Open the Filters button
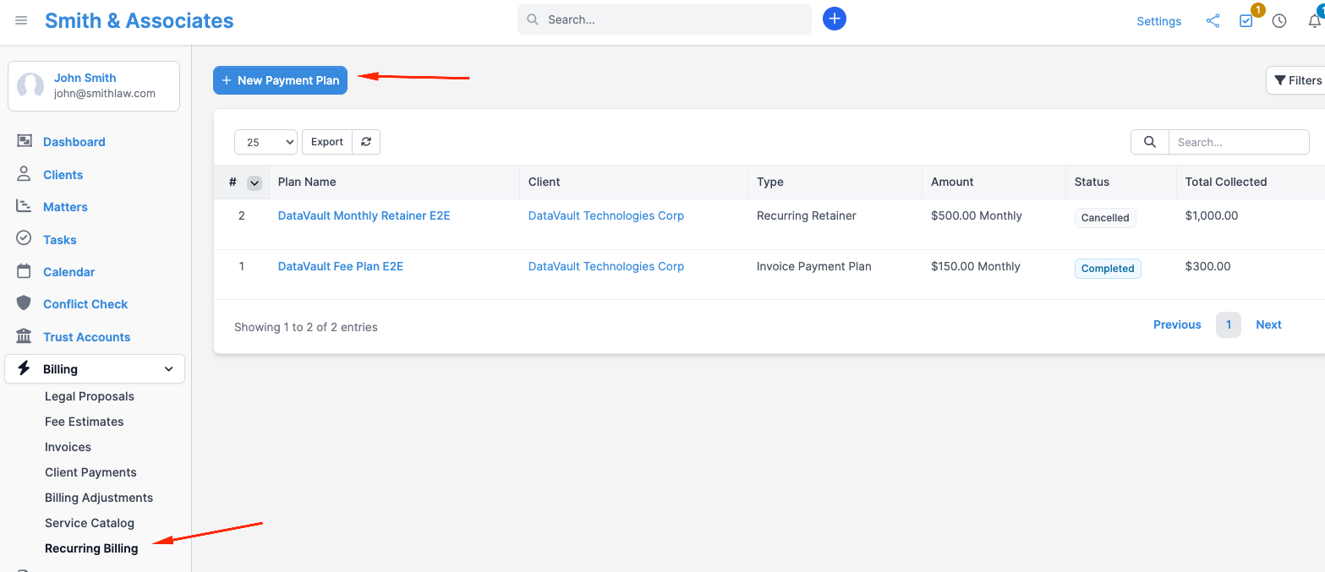The height and width of the screenshot is (572, 1325). click(x=1297, y=80)
